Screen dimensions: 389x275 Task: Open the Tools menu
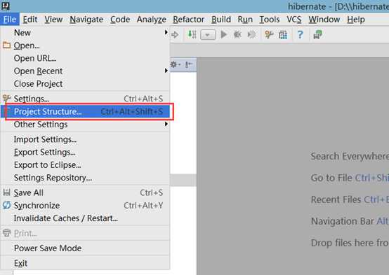coord(270,20)
